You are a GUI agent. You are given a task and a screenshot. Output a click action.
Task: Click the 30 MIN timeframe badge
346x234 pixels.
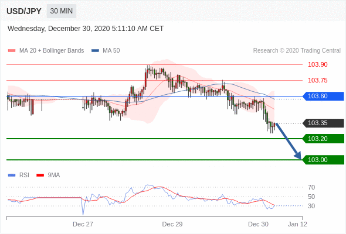click(x=62, y=11)
